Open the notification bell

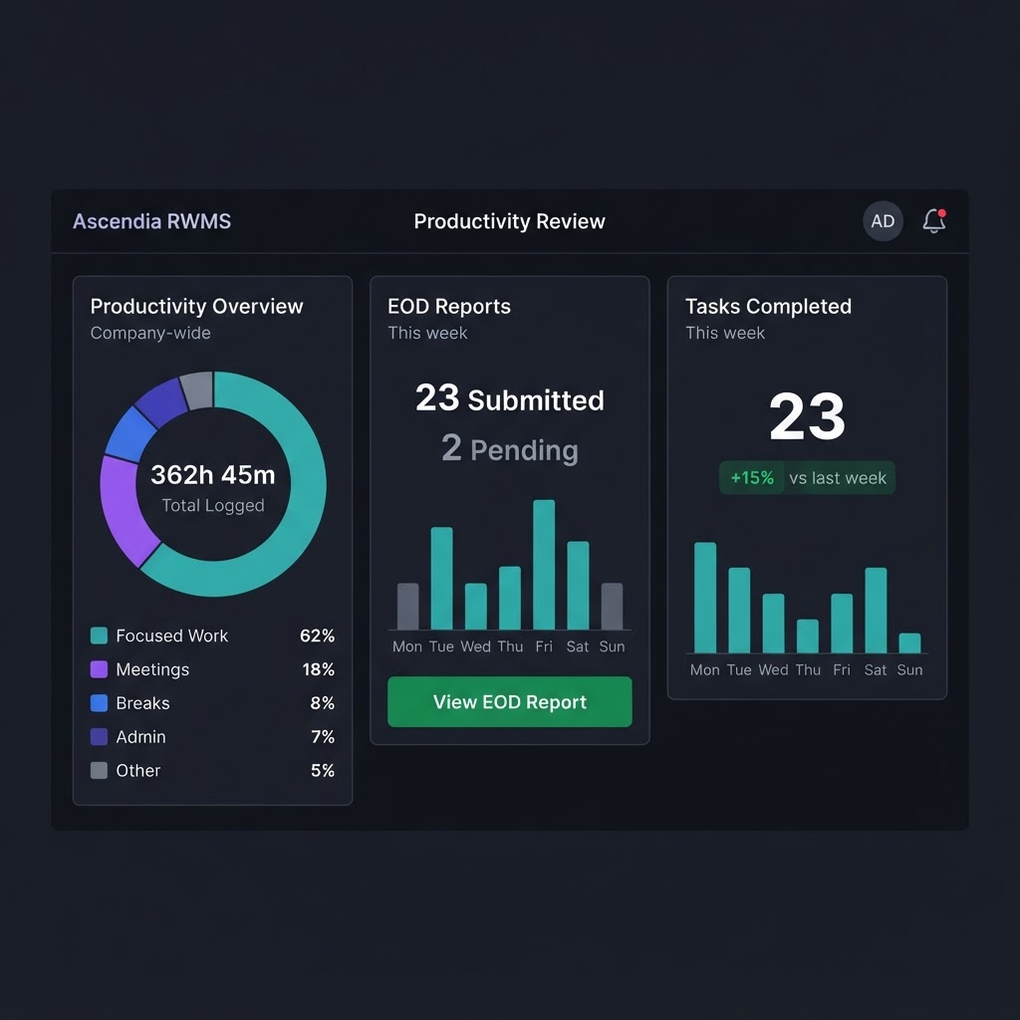coord(934,221)
